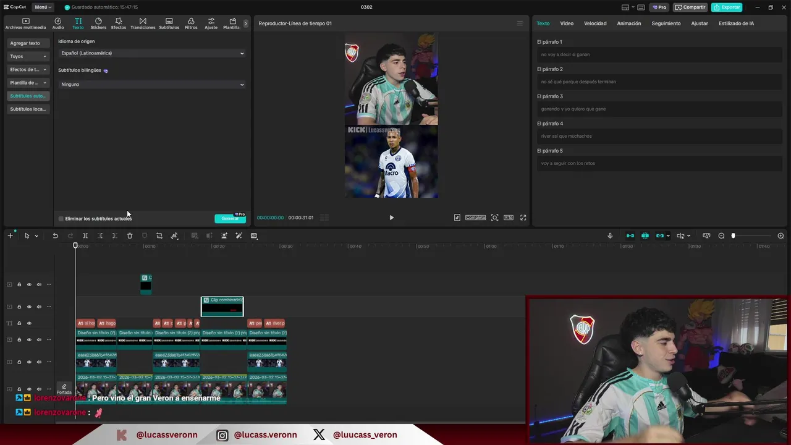Check Eliminar los subtítulos actuales
Viewport: 791px width, 445px height.
[x=61, y=219]
